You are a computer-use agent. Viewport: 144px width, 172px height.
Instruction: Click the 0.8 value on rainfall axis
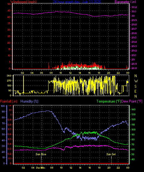pyautogui.click(x=10, y=125)
